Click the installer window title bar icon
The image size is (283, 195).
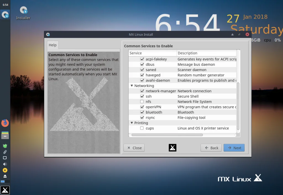[x=48, y=34]
